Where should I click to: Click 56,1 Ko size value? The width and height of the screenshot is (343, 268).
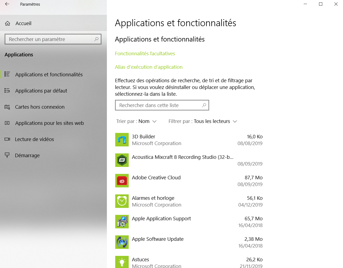[255, 198]
